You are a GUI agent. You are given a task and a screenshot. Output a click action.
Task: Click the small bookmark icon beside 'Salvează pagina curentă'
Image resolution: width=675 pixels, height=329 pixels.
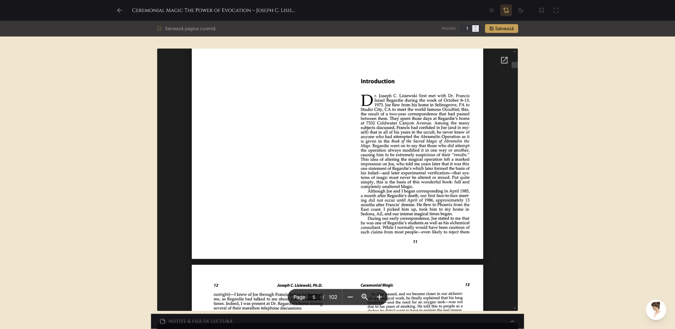[159, 29]
